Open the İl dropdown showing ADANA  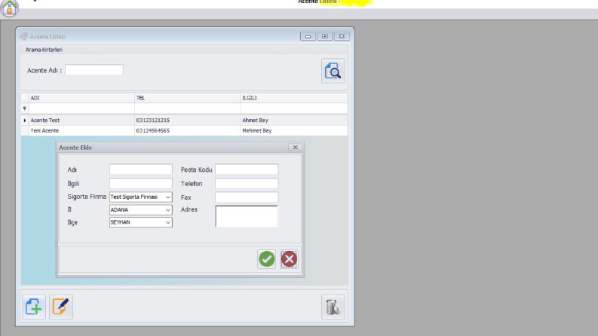168,210
